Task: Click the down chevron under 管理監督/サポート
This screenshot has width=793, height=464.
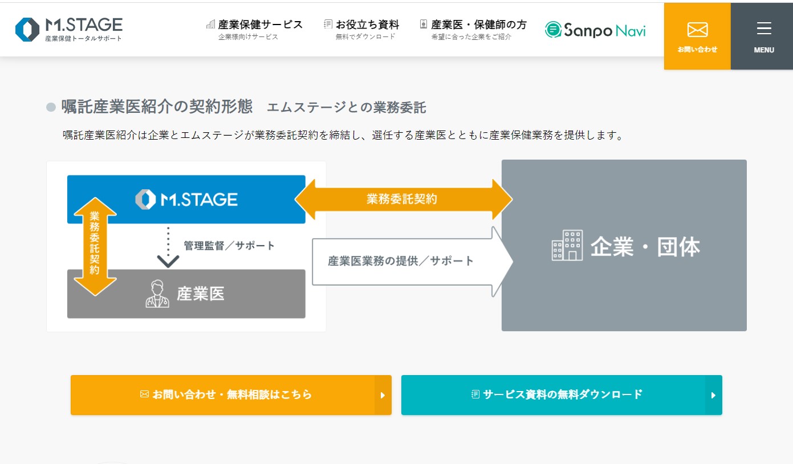Action: tap(168, 261)
